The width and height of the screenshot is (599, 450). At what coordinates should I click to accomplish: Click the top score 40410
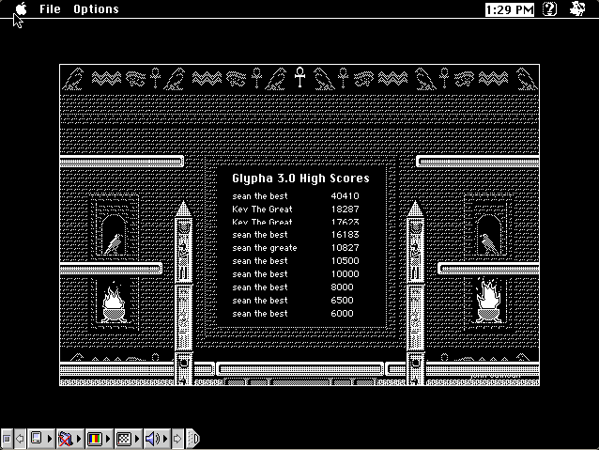[345, 196]
